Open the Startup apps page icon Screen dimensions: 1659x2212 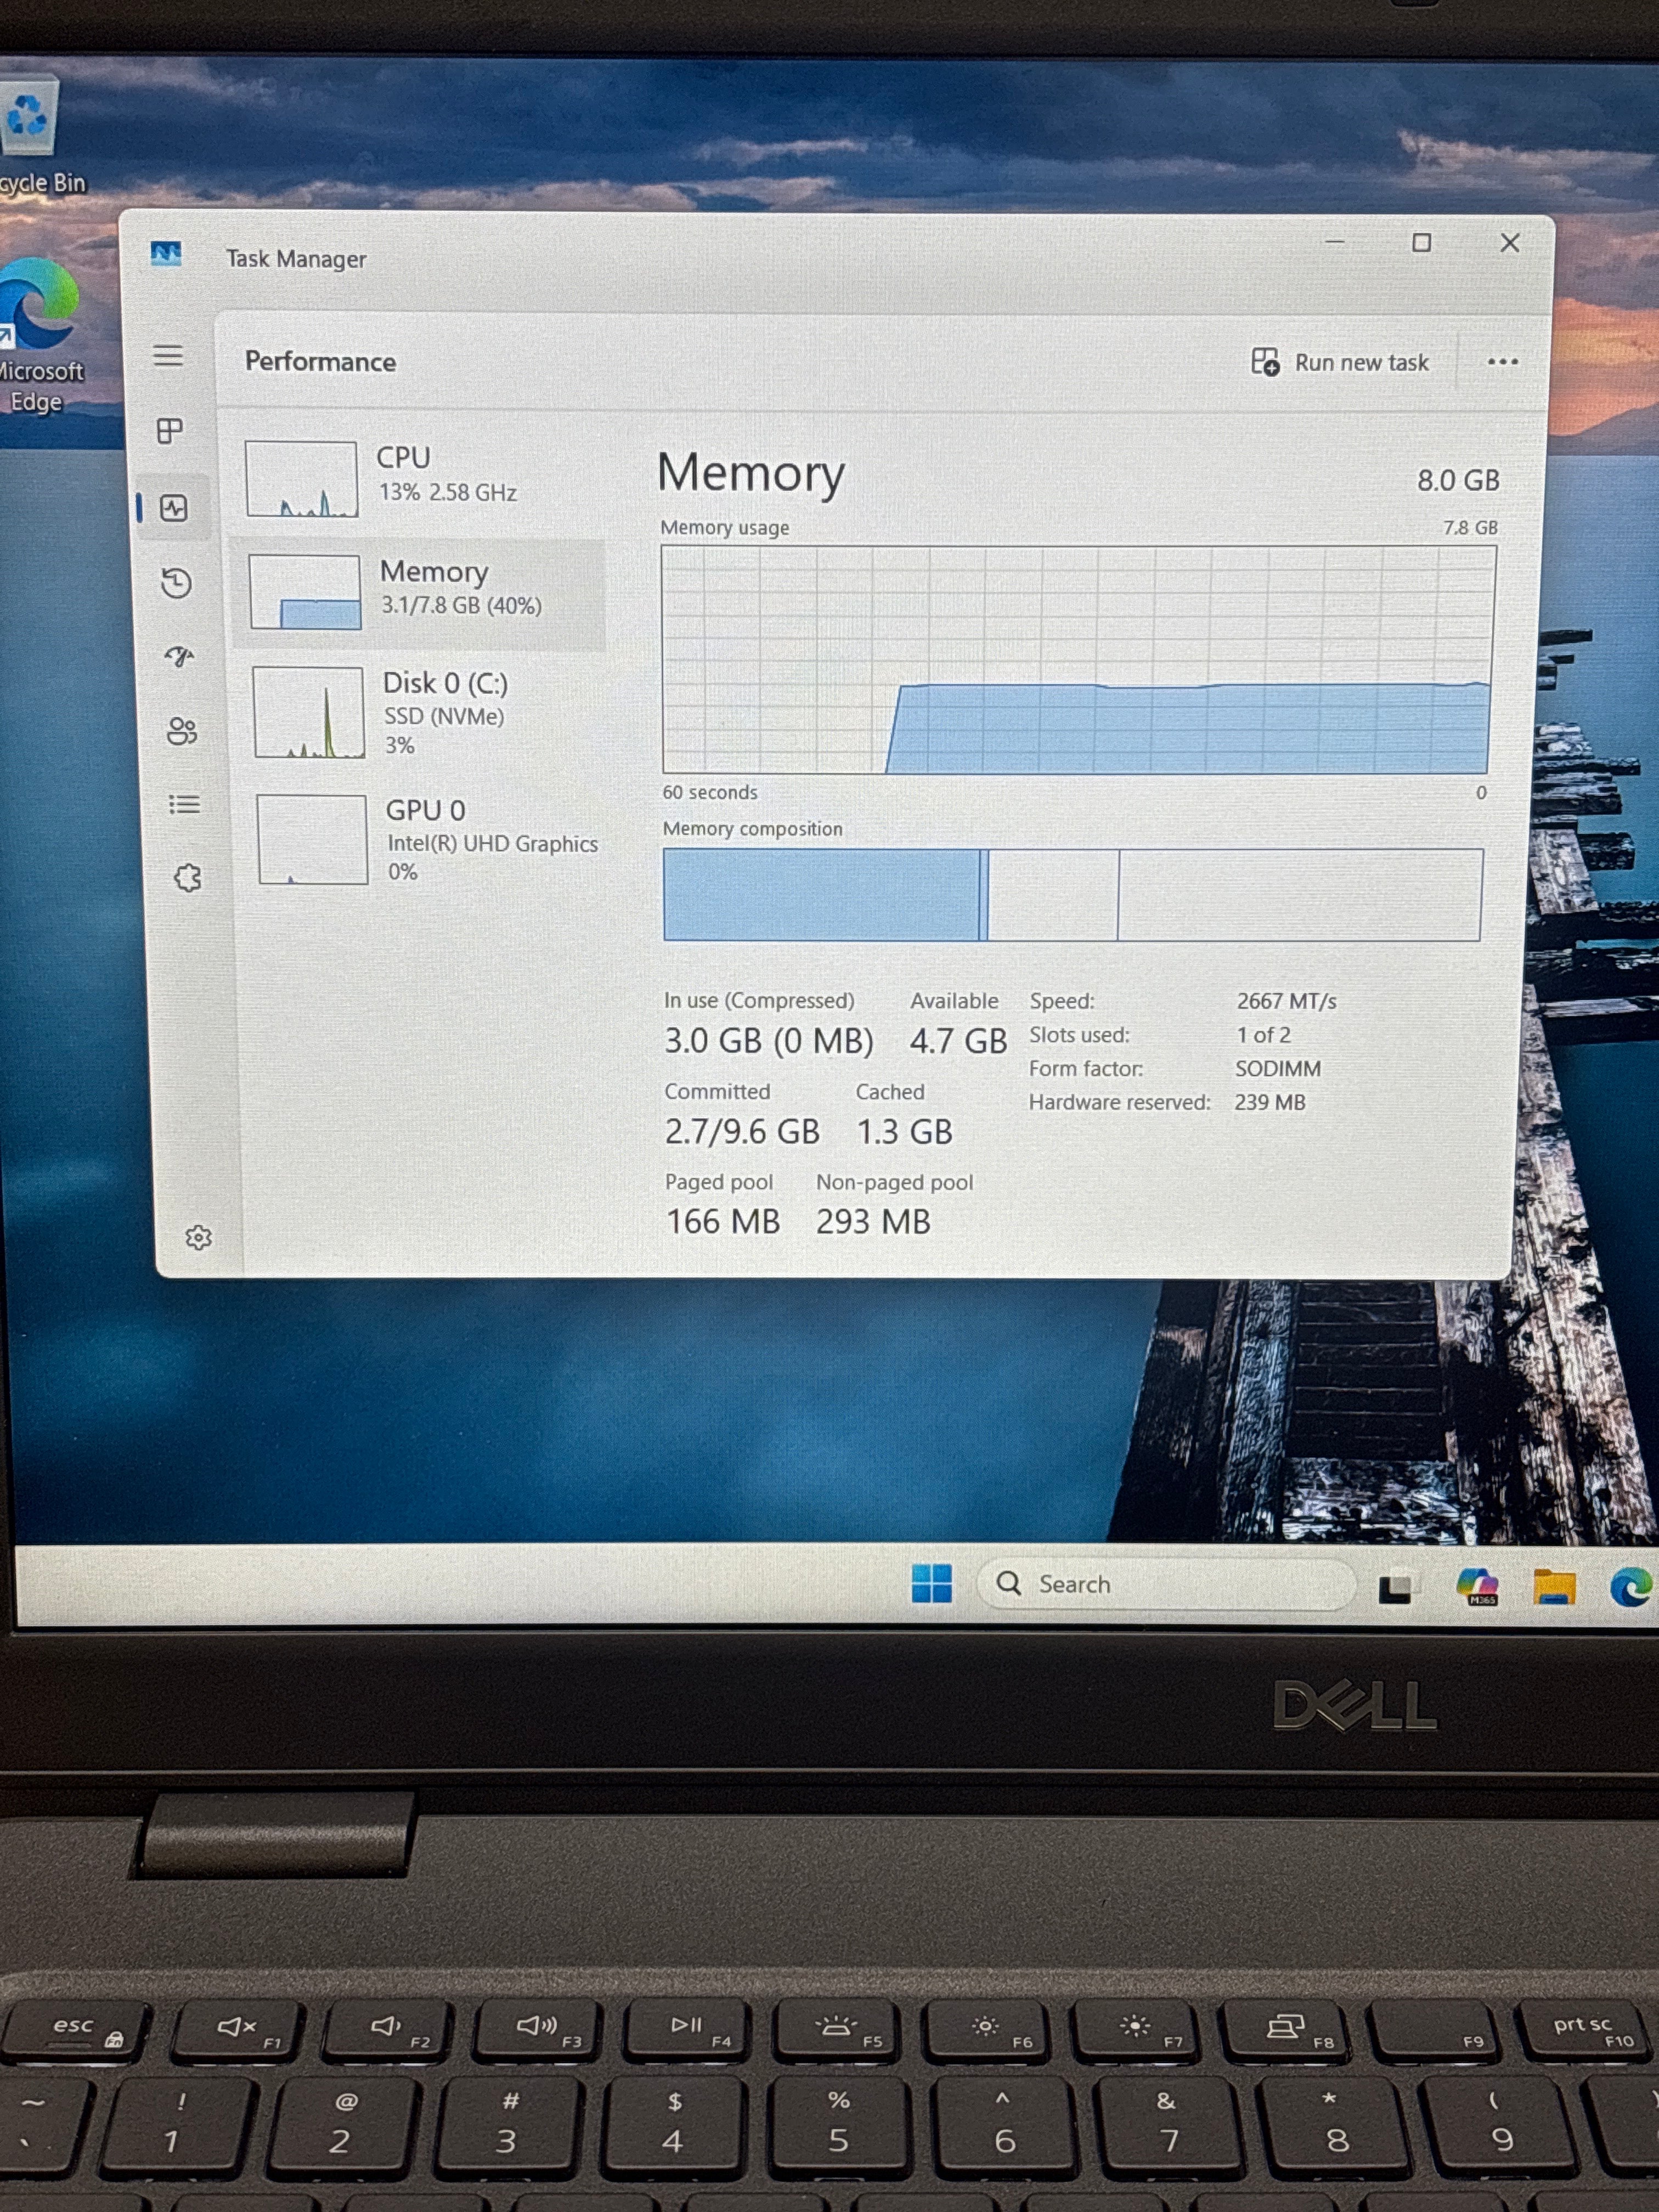(x=180, y=657)
